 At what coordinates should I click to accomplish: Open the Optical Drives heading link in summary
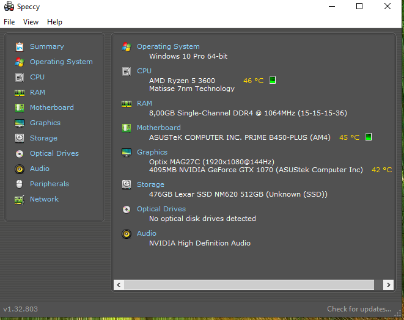coord(161,209)
